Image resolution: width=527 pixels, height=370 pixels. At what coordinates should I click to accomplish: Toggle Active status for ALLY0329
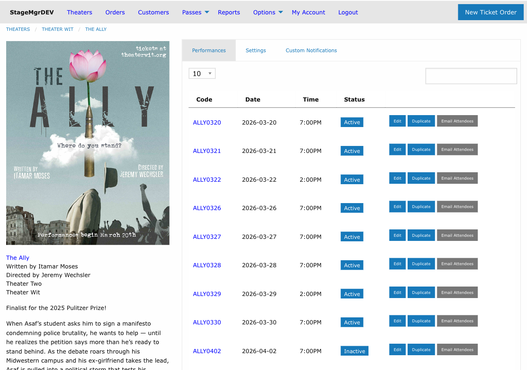(352, 294)
